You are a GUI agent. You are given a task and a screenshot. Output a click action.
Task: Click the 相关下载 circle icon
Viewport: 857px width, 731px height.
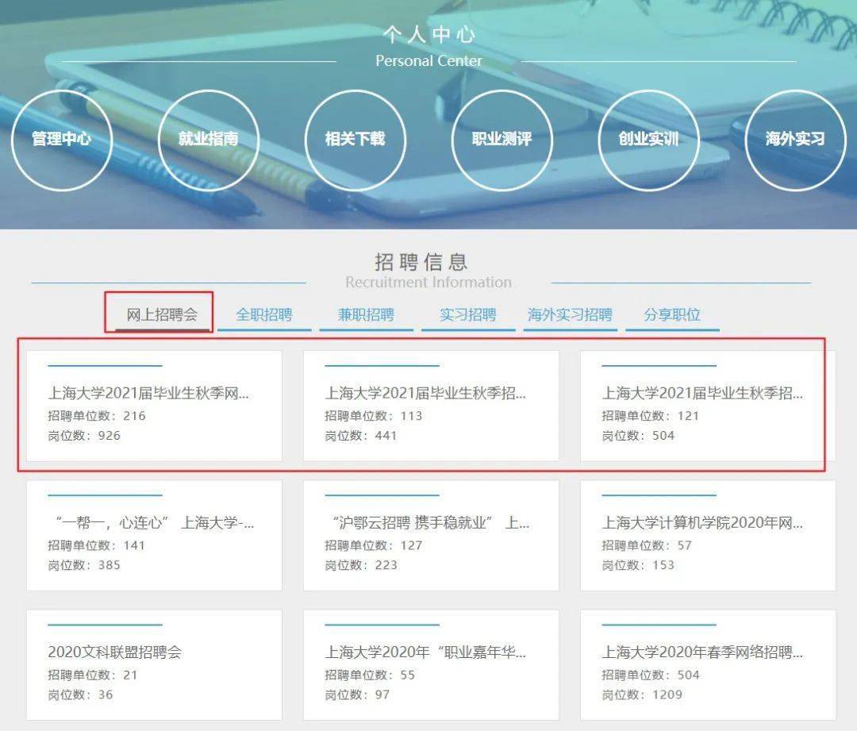[x=355, y=140]
